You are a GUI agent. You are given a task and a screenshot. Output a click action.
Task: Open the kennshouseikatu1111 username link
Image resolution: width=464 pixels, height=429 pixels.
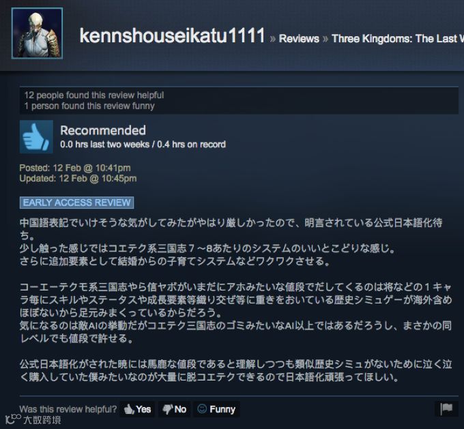pyautogui.click(x=172, y=35)
